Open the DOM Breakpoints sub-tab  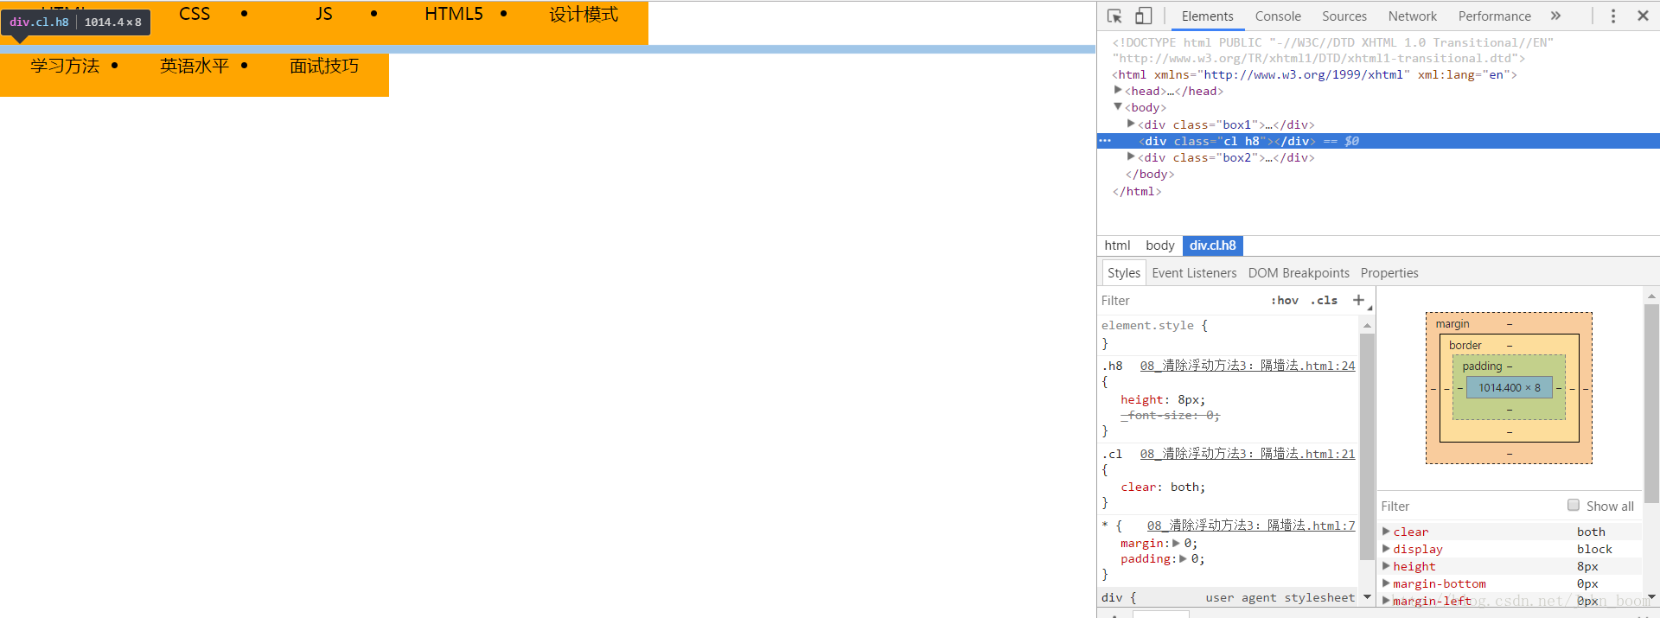(x=1299, y=273)
